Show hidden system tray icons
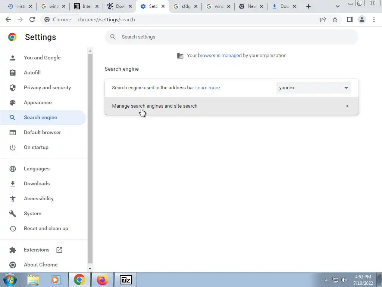 (x=326, y=280)
